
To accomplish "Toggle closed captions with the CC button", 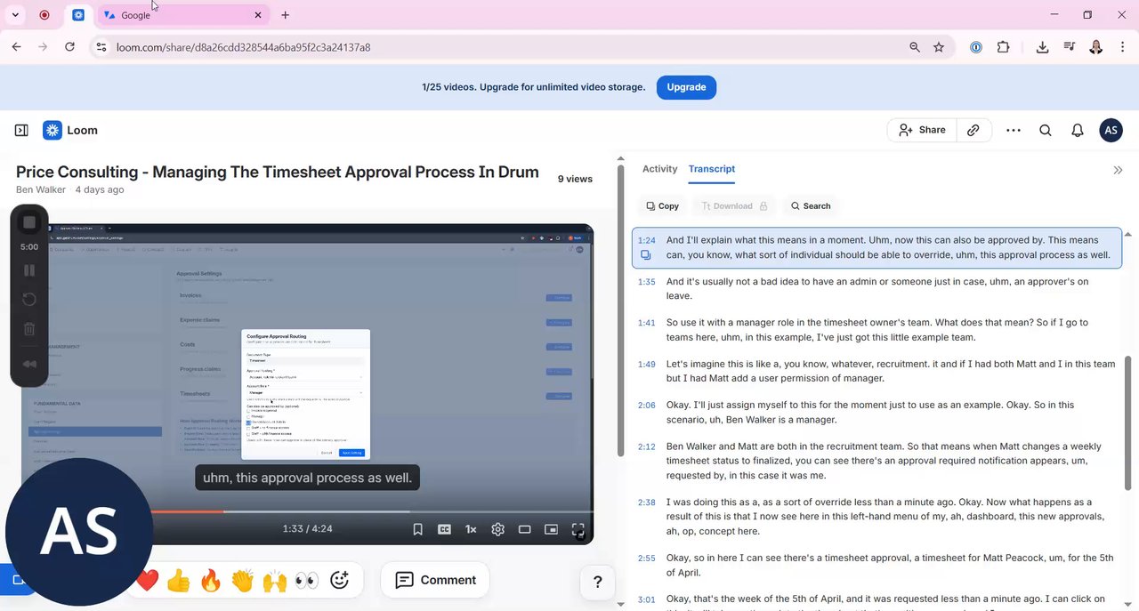I will 444,529.
